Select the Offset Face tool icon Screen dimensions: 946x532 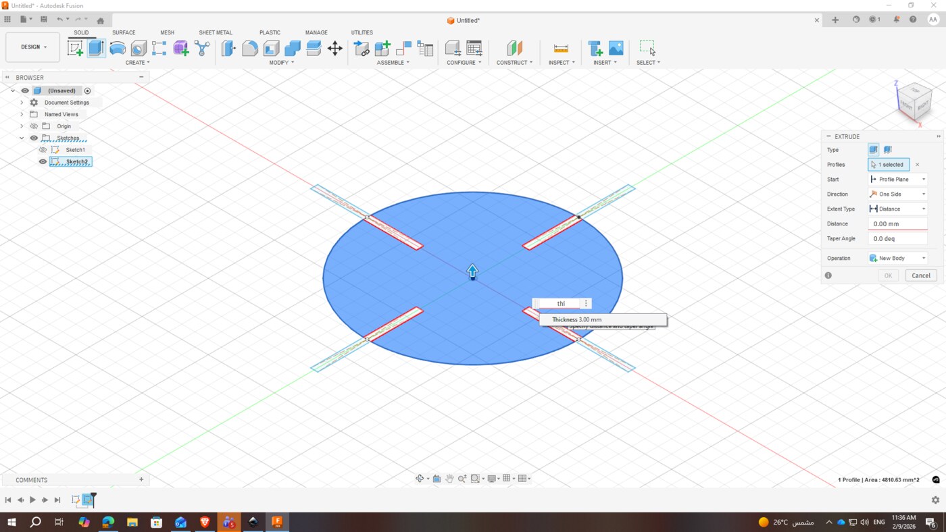click(x=314, y=48)
